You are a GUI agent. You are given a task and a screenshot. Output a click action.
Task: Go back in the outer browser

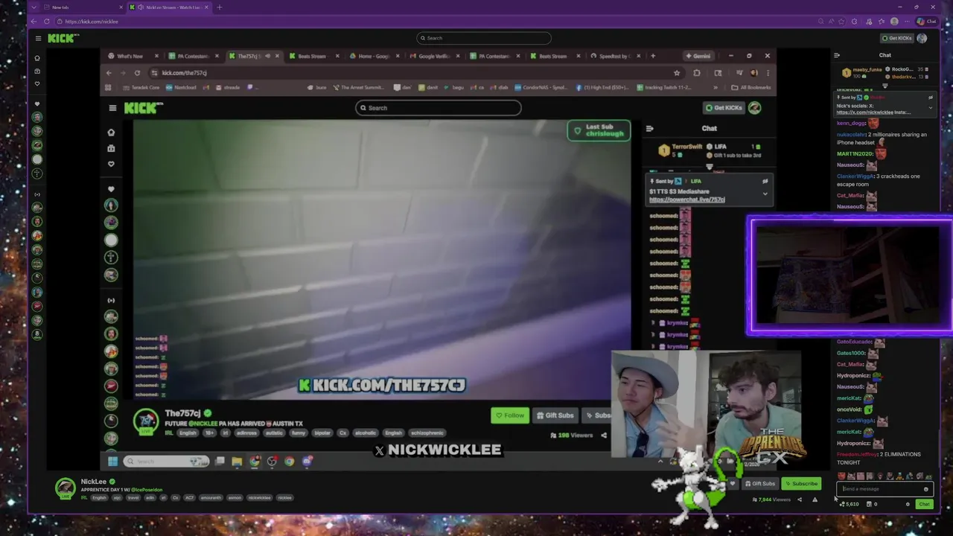click(x=34, y=22)
